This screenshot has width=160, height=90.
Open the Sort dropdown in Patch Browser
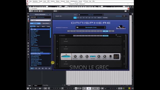pos(32,68)
